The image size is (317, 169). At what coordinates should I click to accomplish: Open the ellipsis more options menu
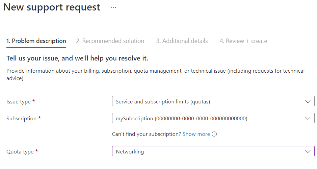[x=113, y=8]
